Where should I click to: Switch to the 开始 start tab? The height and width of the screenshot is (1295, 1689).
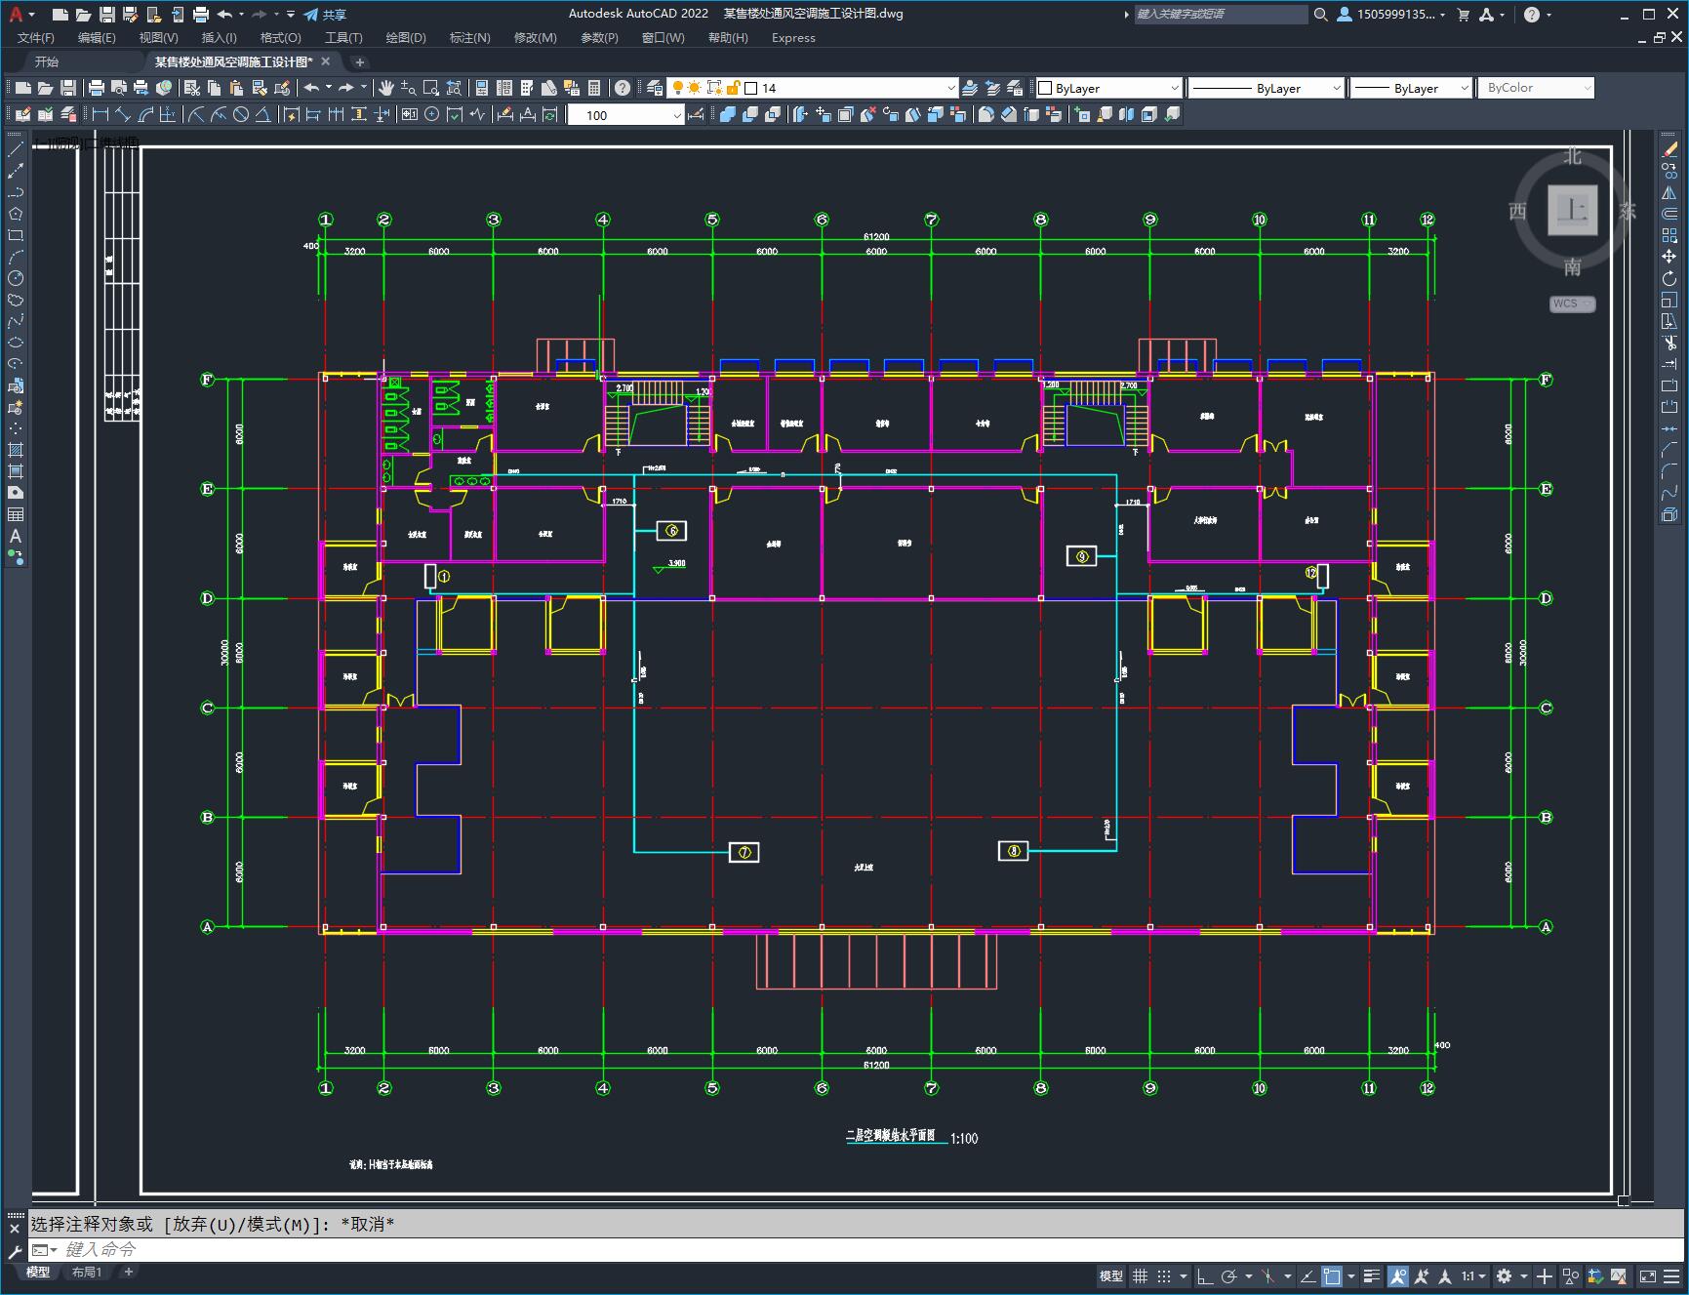click(x=47, y=61)
